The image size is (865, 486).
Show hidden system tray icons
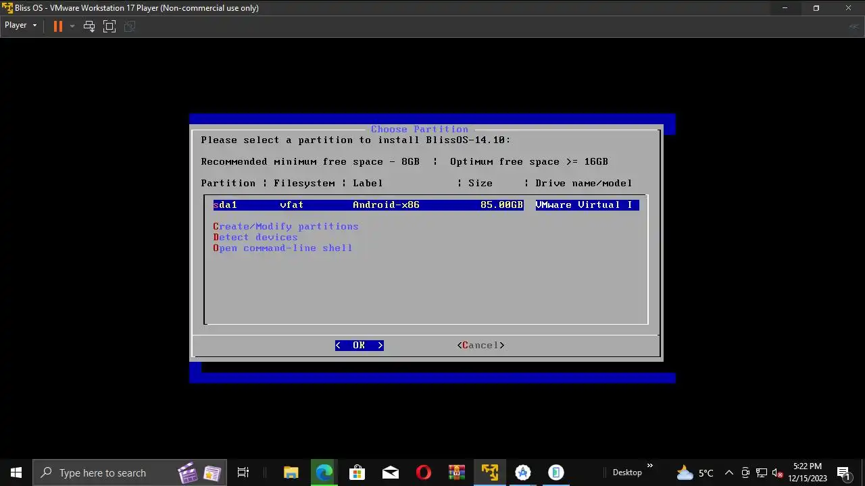(x=728, y=473)
